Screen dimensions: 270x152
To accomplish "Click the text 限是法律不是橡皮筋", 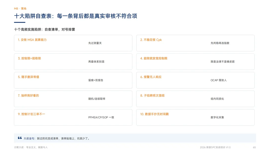I will coord(223,62).
